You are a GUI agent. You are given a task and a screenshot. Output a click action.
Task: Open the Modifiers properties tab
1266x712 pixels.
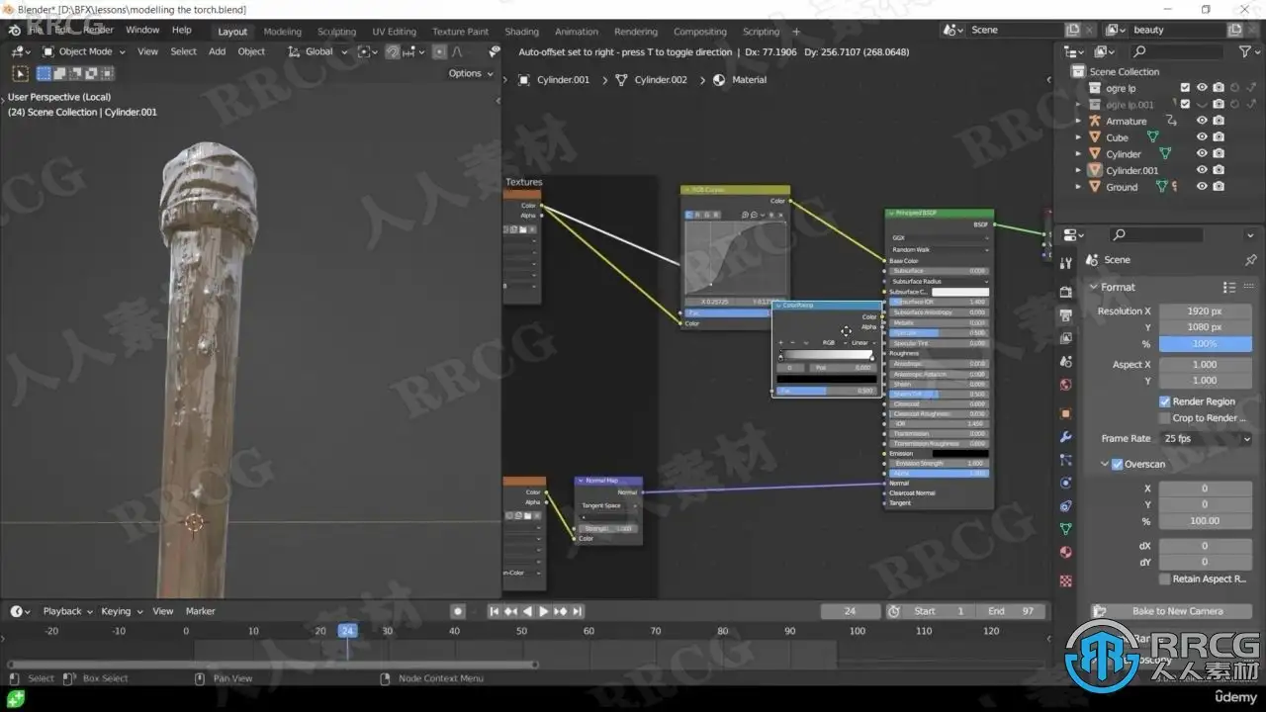click(1065, 437)
